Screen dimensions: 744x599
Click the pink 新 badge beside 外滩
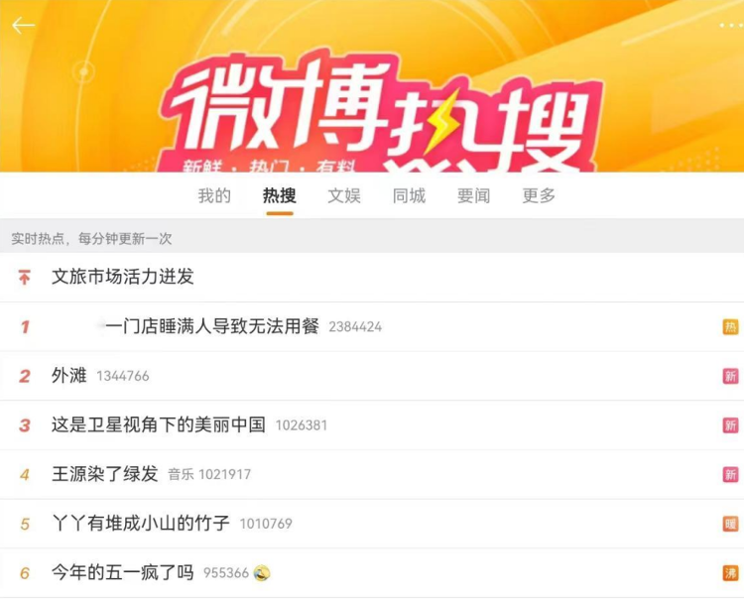point(730,376)
